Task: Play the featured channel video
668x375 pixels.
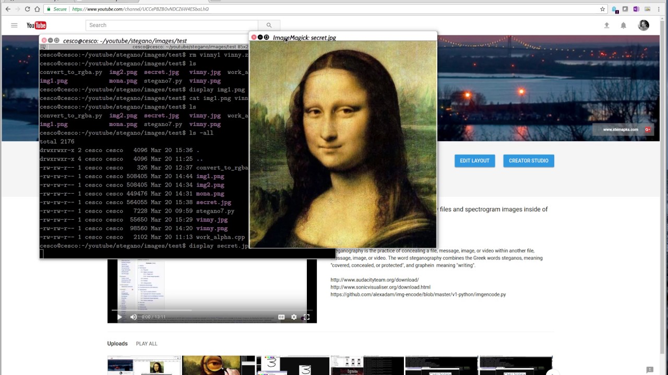Action: click(120, 317)
